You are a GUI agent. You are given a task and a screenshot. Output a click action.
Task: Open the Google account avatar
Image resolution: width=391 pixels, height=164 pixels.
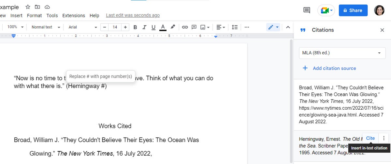(379, 10)
